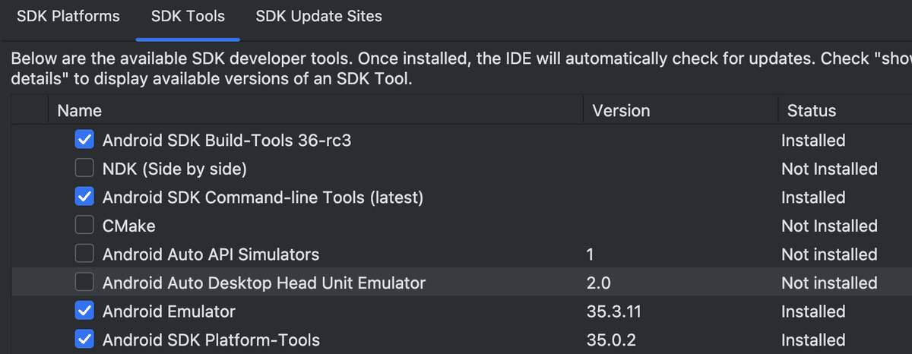Screen dimensions: 912x354
Task: Sort the table by the Name column header
Action: pos(79,111)
